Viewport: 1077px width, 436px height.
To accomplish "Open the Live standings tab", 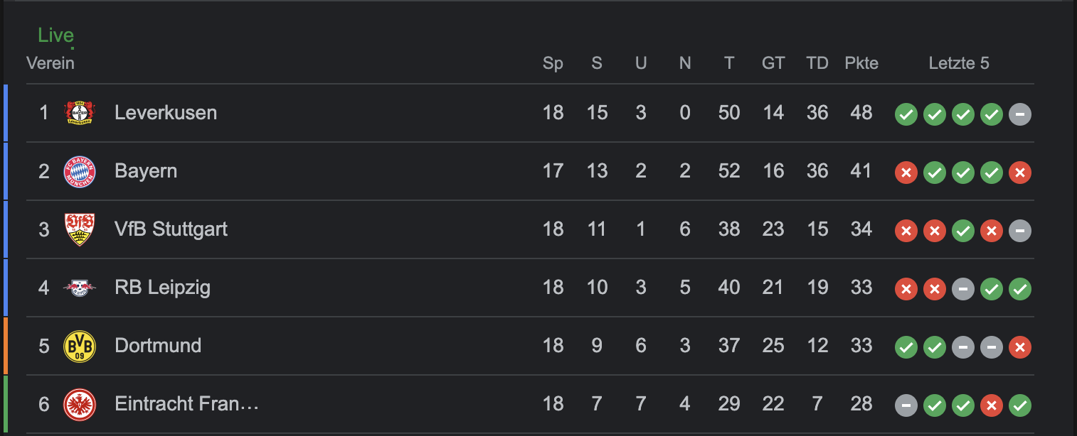I will tap(55, 35).
